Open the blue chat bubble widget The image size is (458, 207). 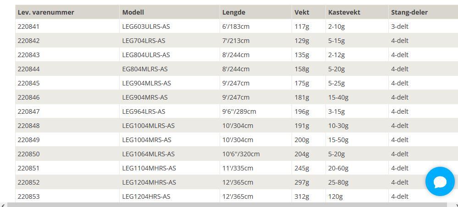pos(440,181)
